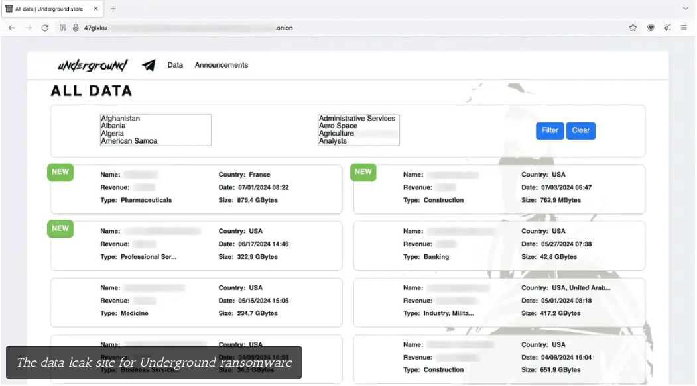Click the Telegram paper plane icon

point(149,65)
